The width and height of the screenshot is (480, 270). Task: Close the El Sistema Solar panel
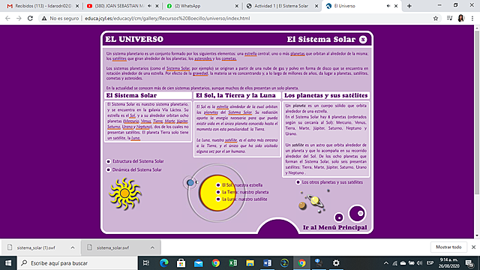tap(363, 40)
